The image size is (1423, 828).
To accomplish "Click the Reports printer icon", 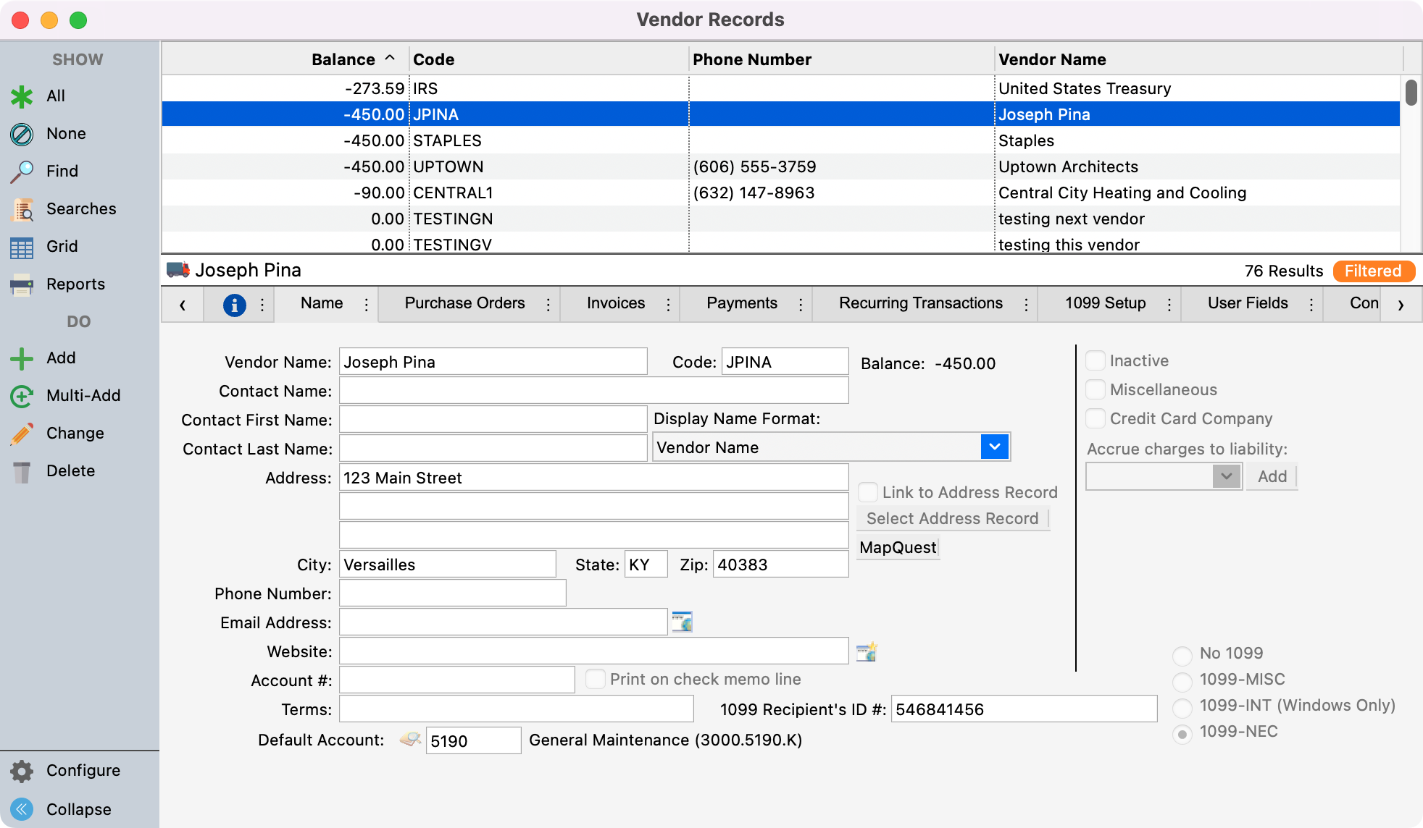I will coord(22,284).
